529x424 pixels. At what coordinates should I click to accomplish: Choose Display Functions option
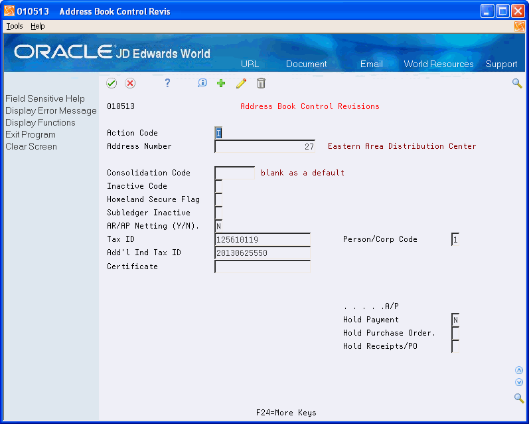point(40,123)
